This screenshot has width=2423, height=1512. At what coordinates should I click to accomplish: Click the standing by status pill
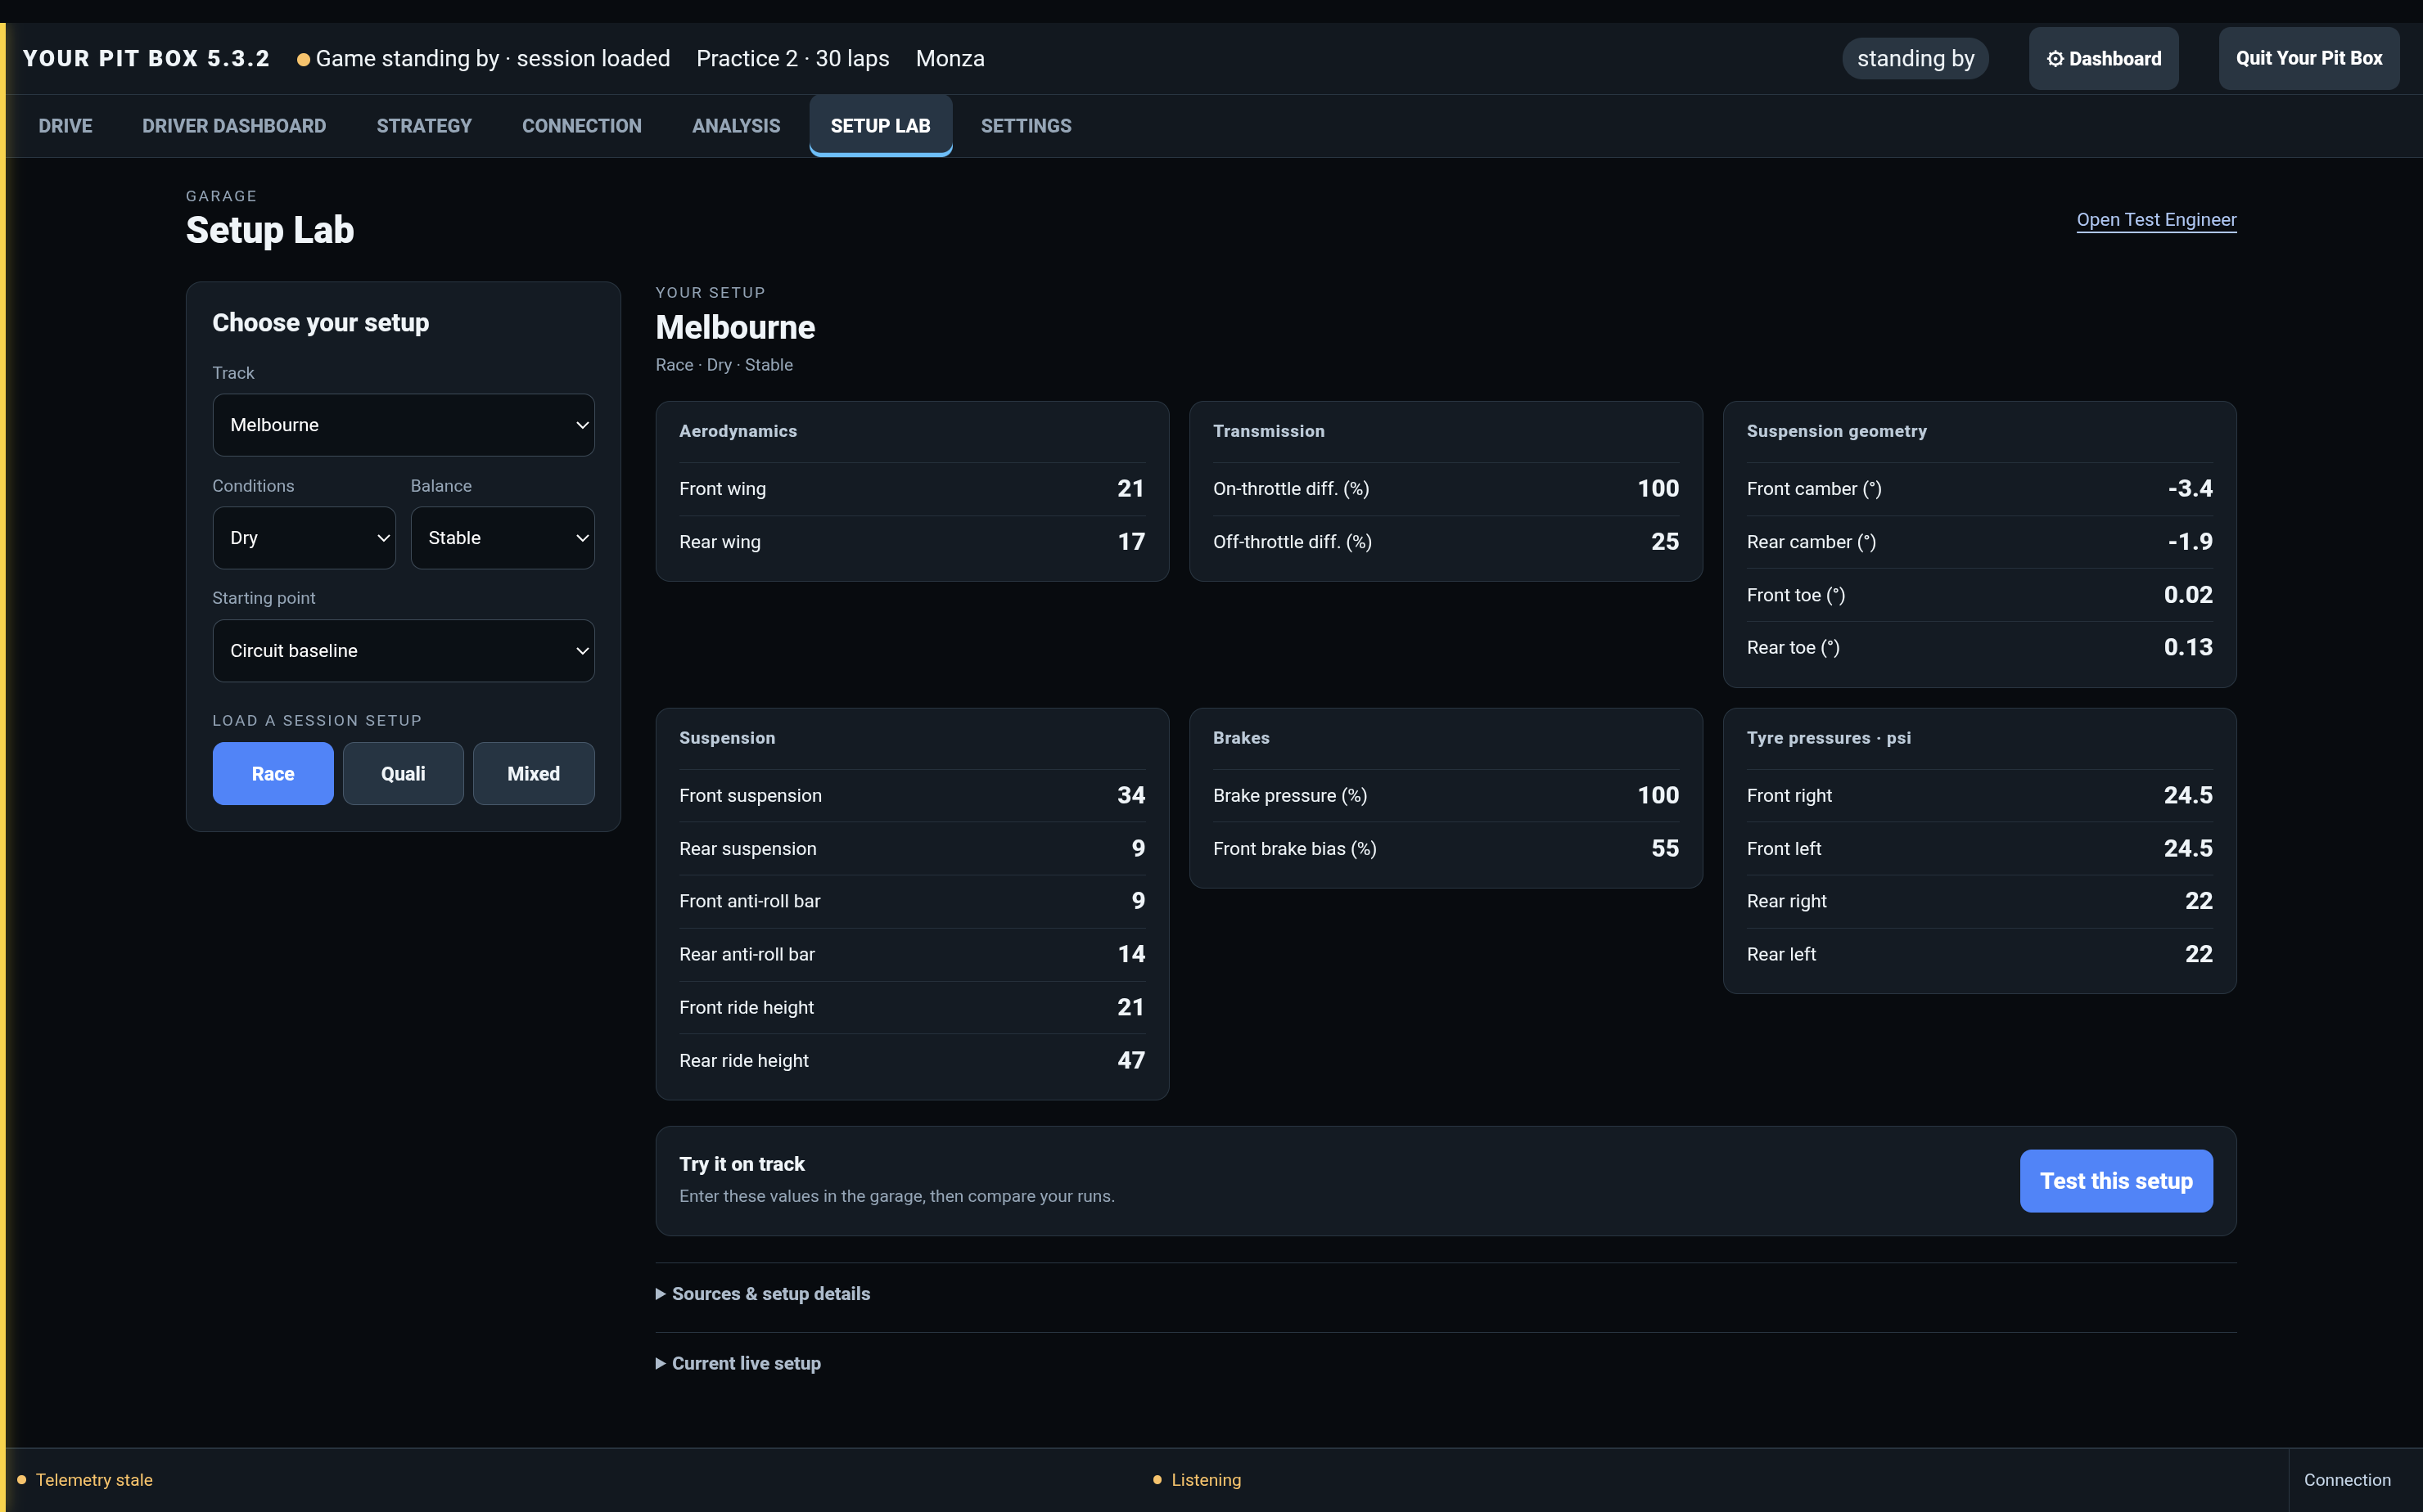tap(1915, 59)
